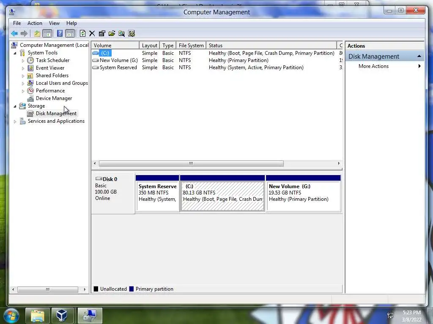The height and width of the screenshot is (324, 433).
Task: Sort by Layout column header
Action: pos(149,46)
